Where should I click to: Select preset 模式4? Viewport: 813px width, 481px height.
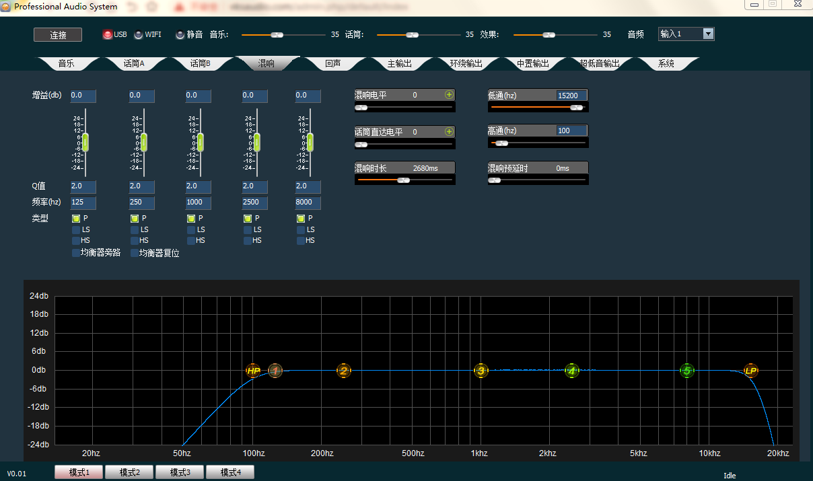coord(230,472)
